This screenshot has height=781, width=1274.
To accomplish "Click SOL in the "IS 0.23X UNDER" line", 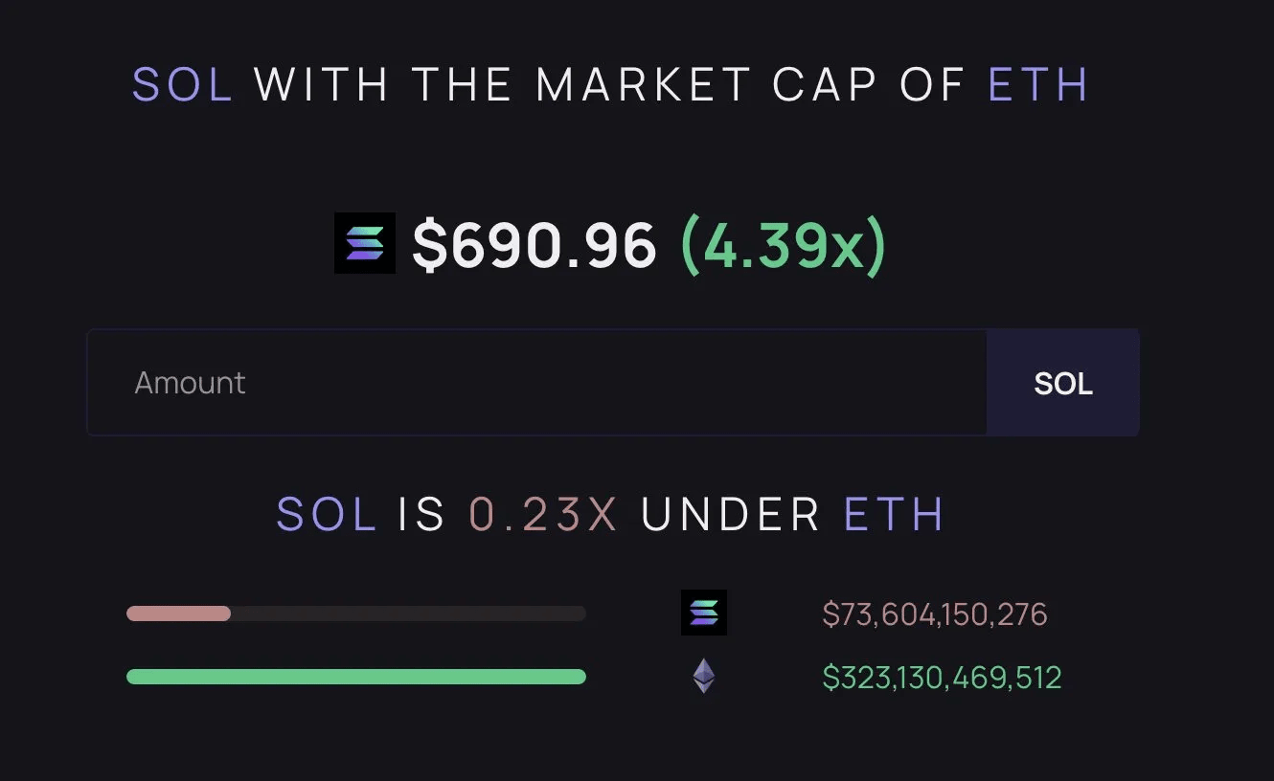I will (326, 515).
